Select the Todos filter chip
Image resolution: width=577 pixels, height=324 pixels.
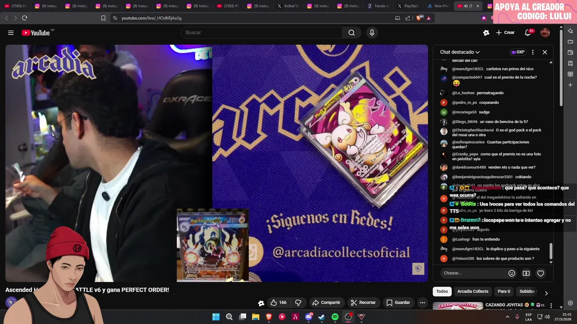[442, 292]
